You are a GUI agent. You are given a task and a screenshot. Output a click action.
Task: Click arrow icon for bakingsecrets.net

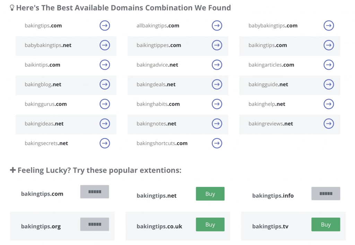[105, 143]
